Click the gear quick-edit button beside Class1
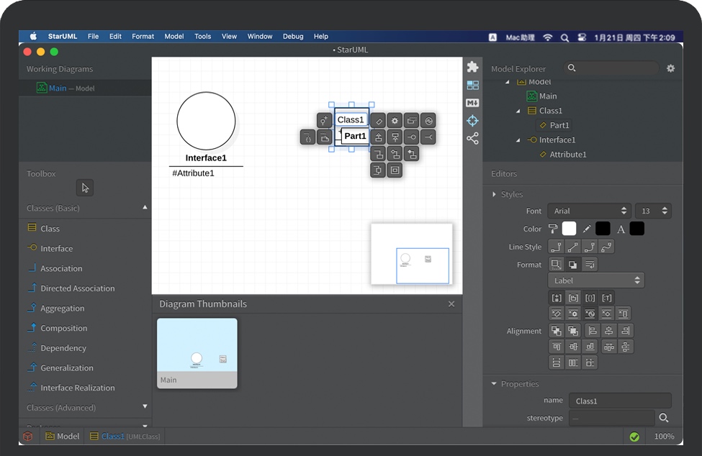This screenshot has height=456, width=702. (395, 121)
